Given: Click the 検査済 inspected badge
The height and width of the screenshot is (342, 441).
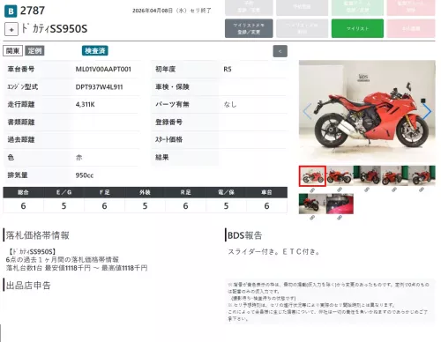Looking at the screenshot, I should (x=95, y=50).
